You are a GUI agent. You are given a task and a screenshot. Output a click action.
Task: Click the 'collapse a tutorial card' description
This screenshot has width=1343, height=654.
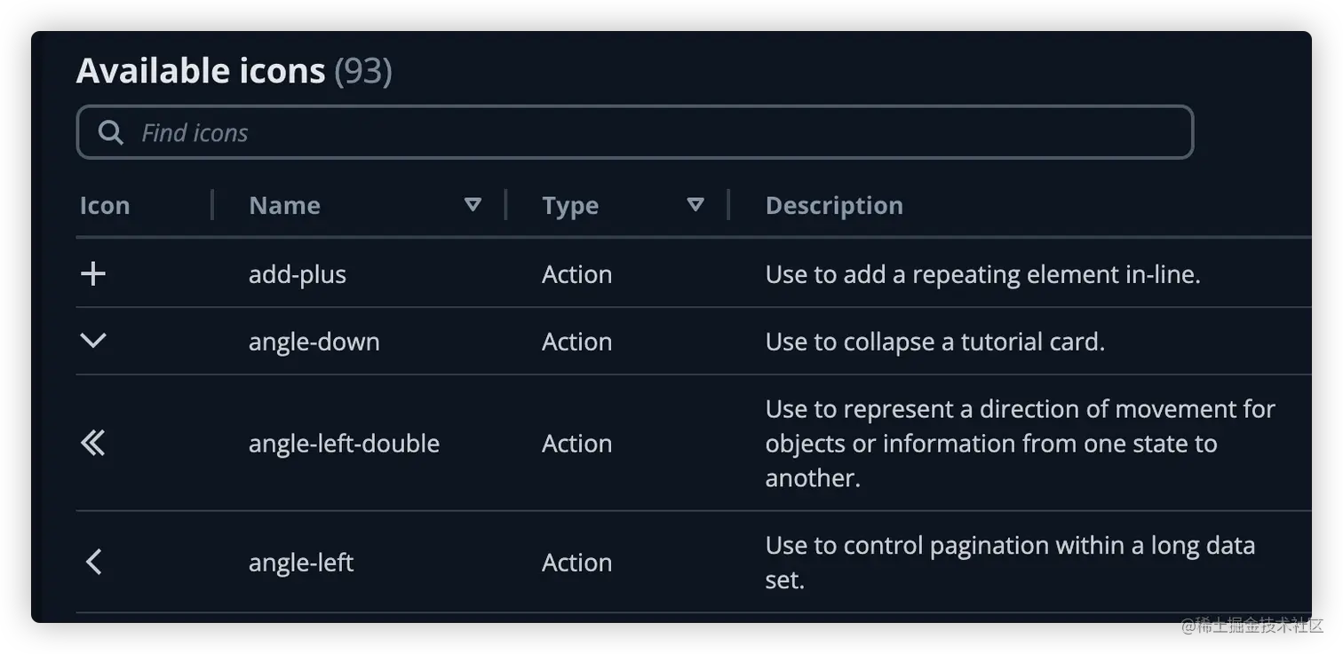[x=934, y=342]
